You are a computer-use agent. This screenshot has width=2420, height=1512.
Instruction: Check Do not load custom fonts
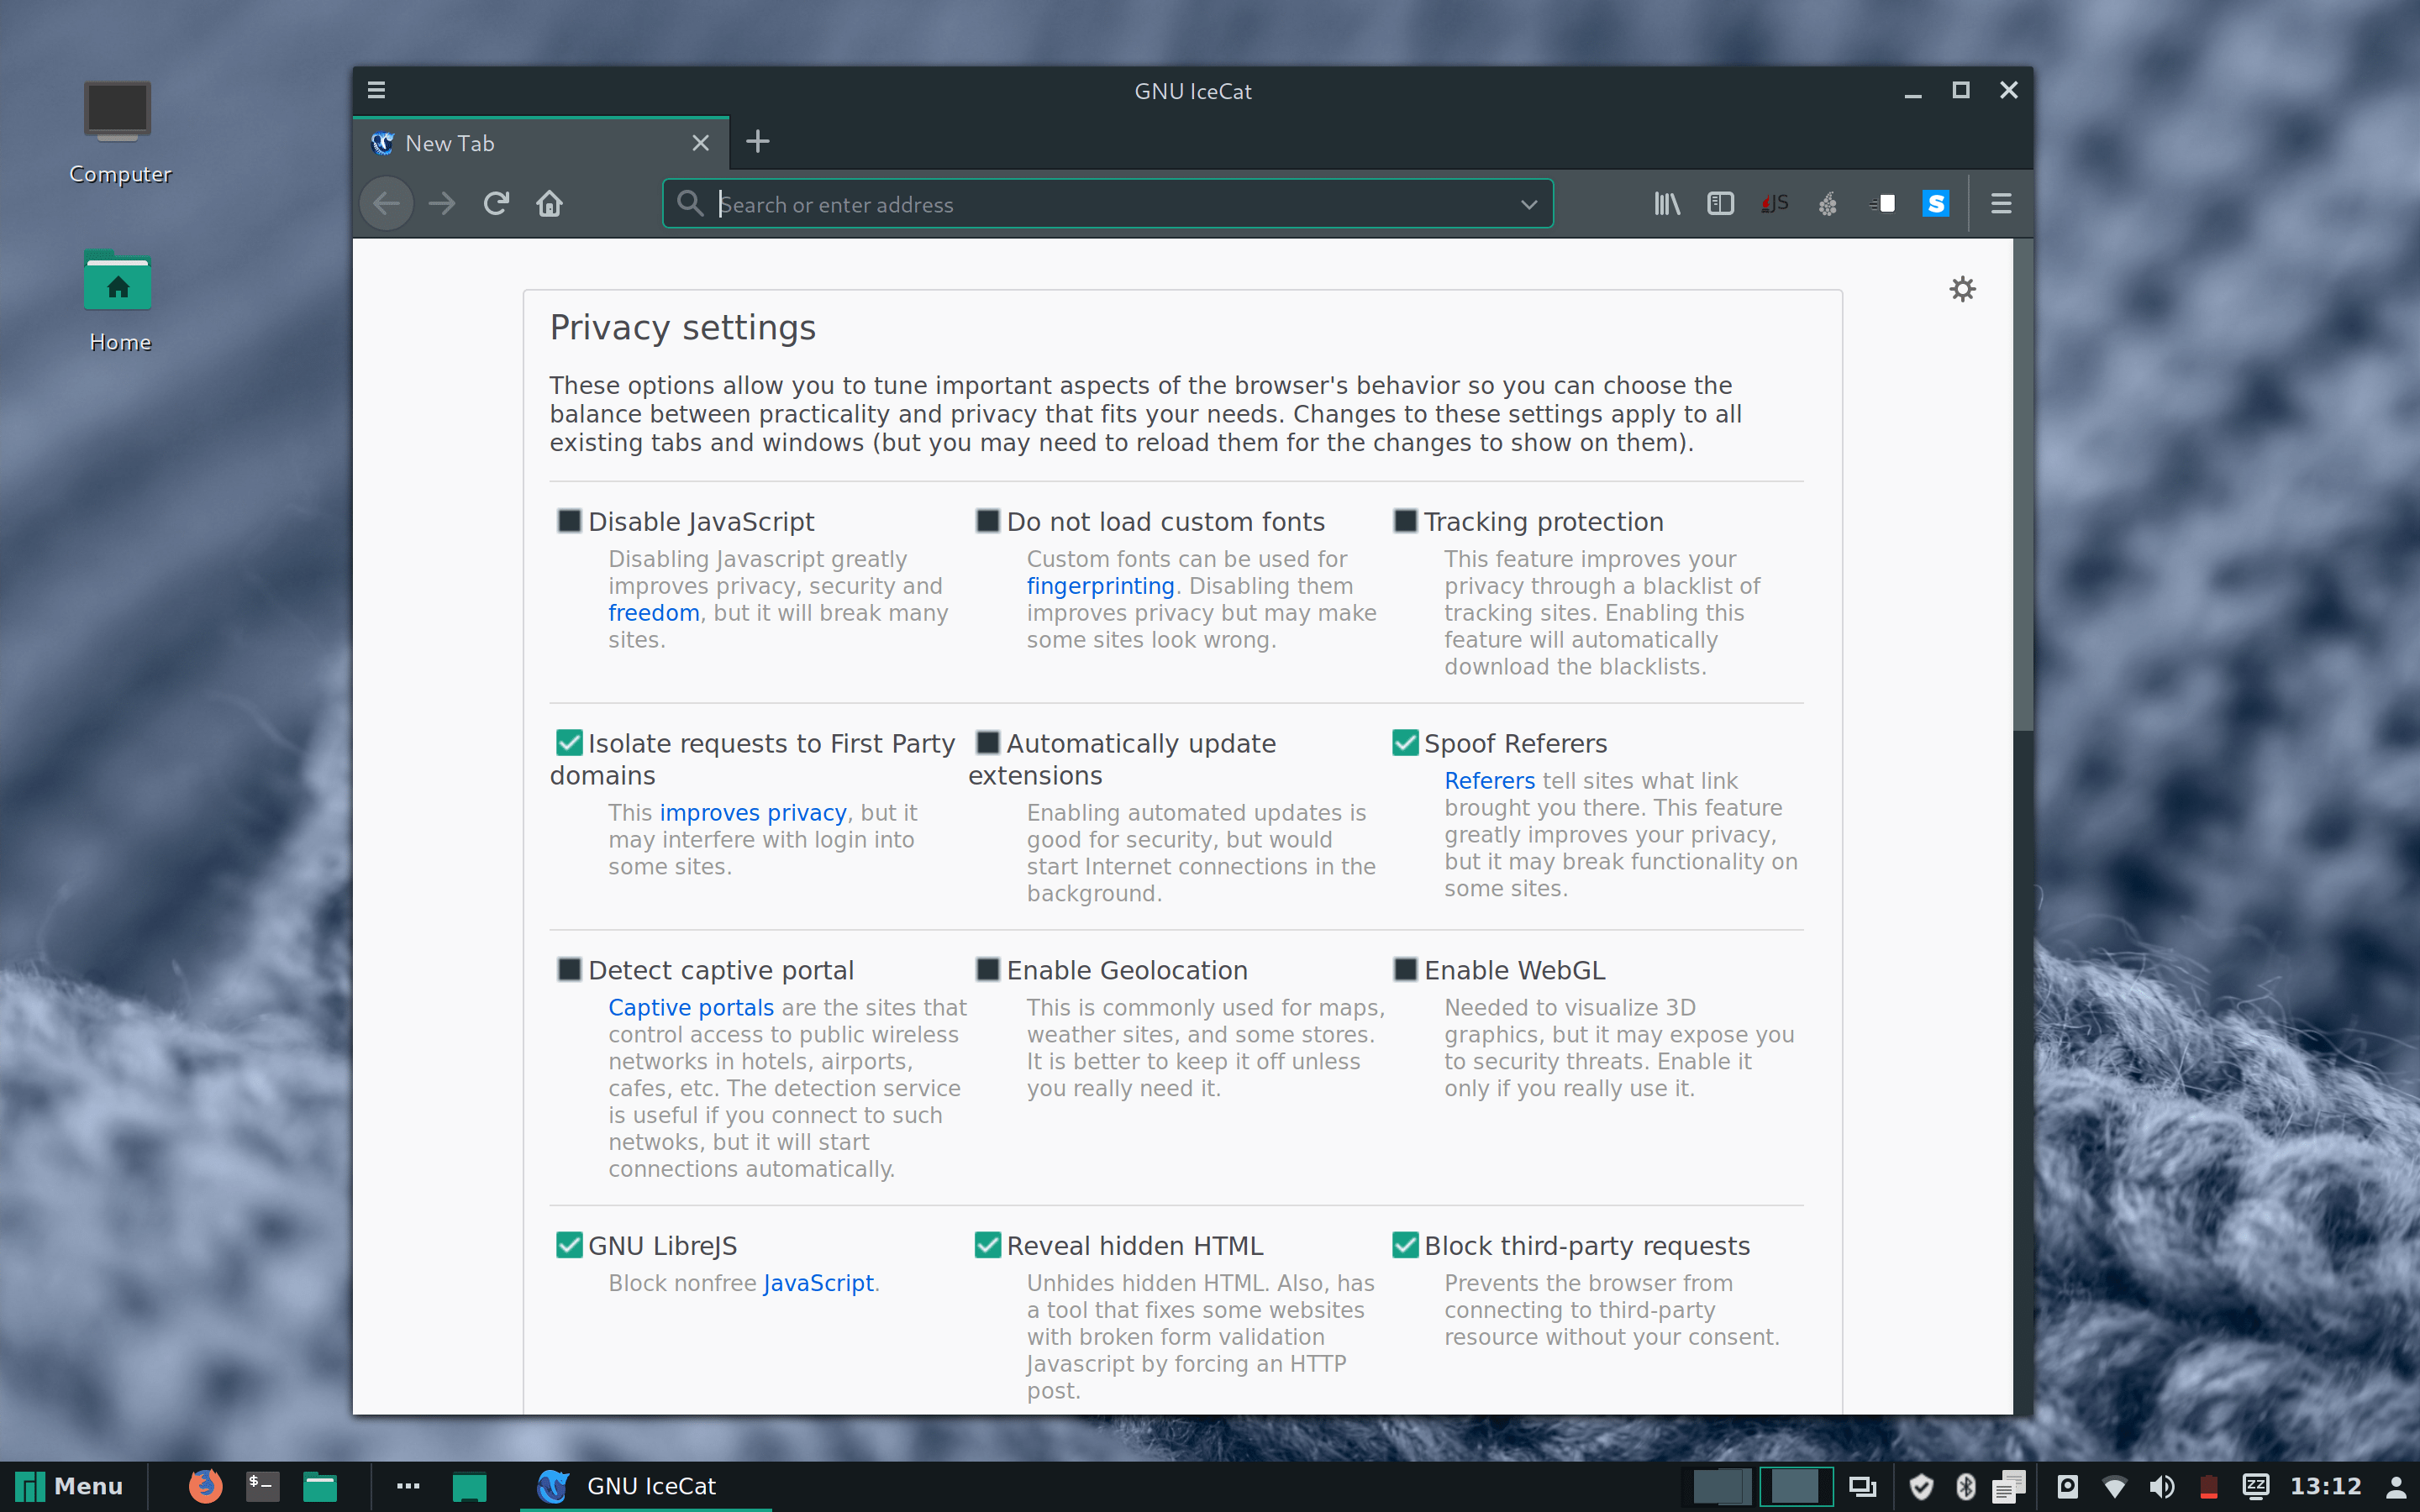pyautogui.click(x=988, y=521)
